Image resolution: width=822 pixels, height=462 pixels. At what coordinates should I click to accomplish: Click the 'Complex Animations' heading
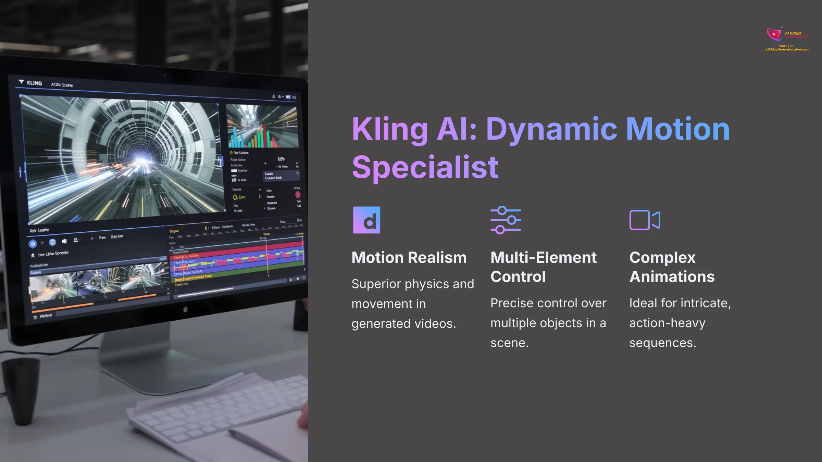(x=672, y=267)
